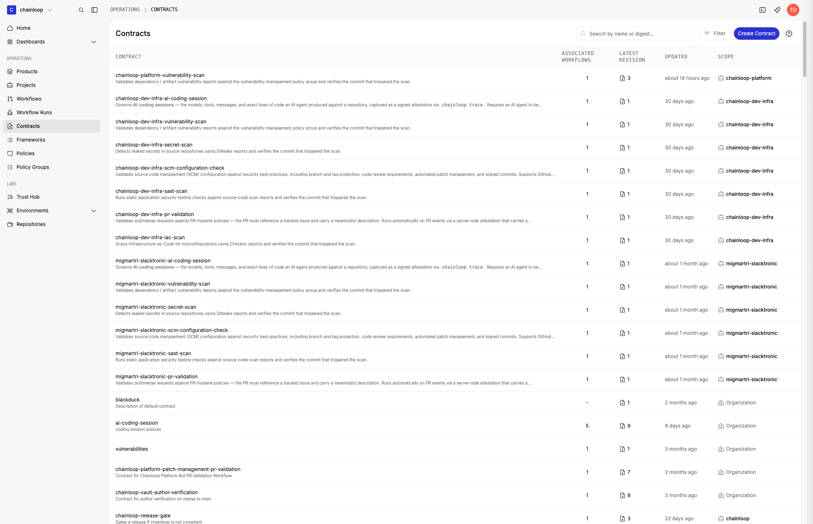The width and height of the screenshot is (813, 524).
Task: Sort by the UPDATED column header
Action: click(676, 57)
